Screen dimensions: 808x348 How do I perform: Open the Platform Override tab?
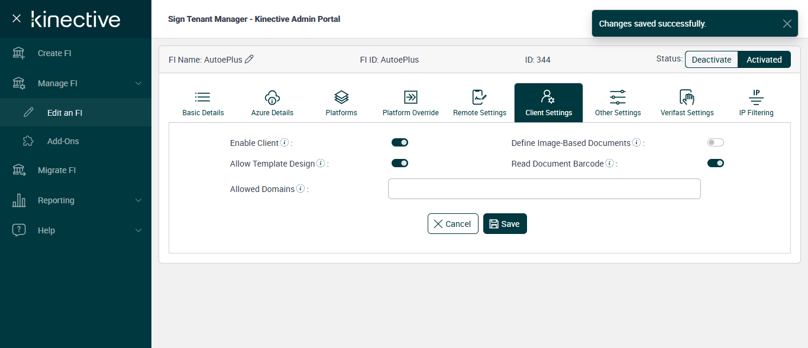(411, 103)
